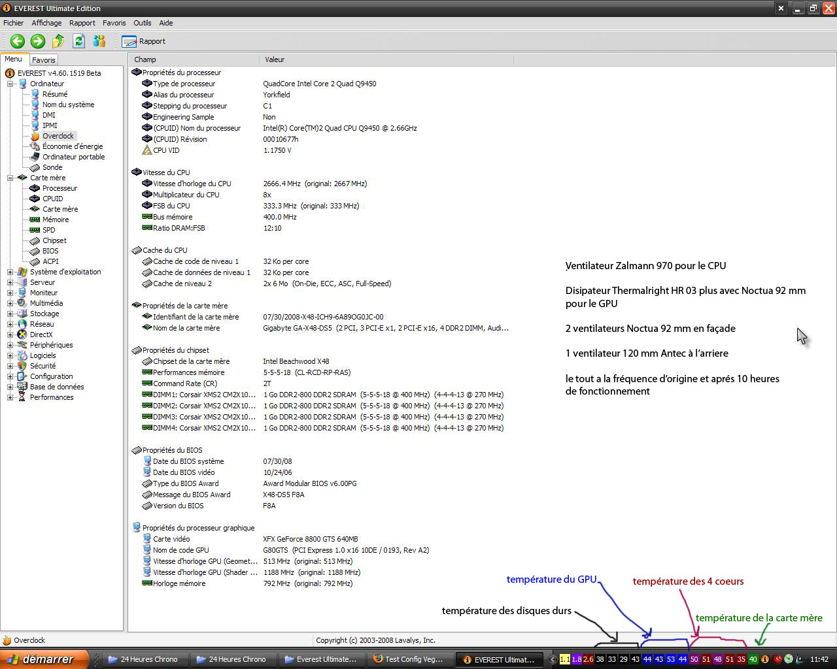Select the Version du BIOS row
This screenshot has height=669, width=837.
pos(320,506)
